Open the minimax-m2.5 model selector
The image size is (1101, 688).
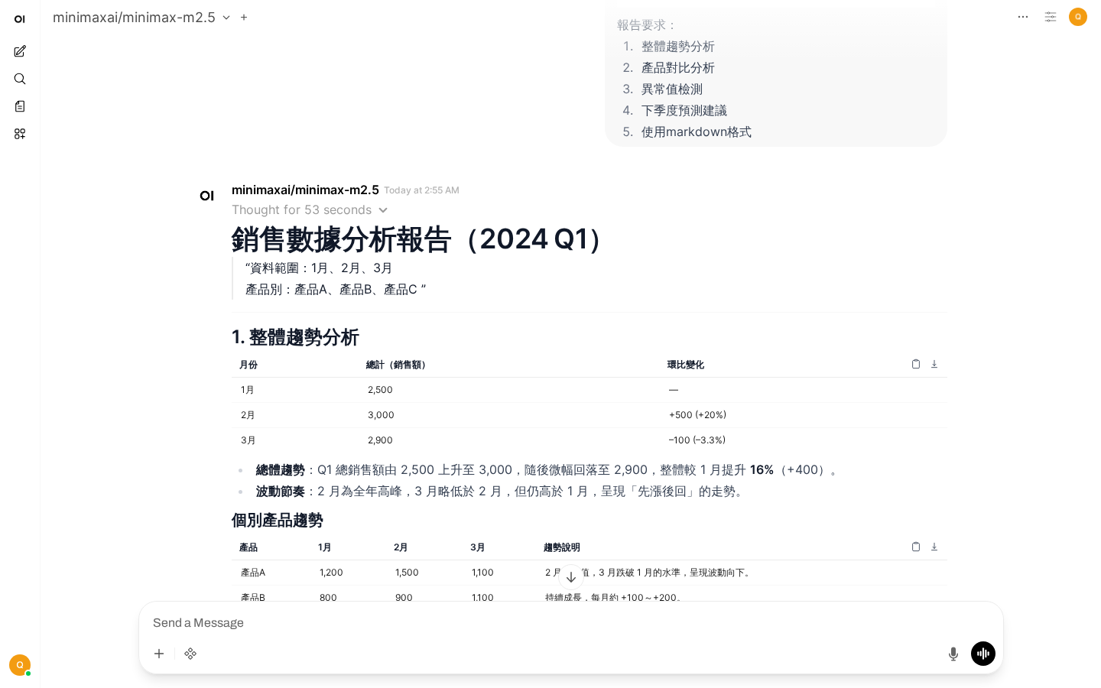click(x=141, y=17)
